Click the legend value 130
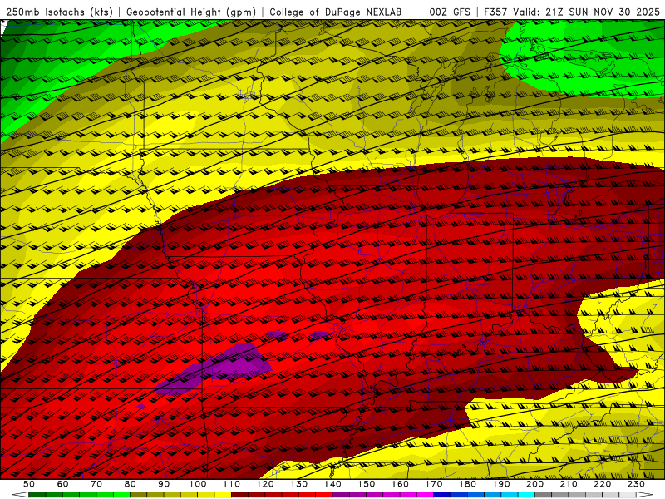The width and height of the screenshot is (665, 499). tap(299, 484)
